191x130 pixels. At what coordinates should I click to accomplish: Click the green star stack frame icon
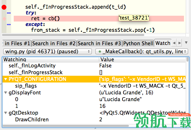pos(100,52)
